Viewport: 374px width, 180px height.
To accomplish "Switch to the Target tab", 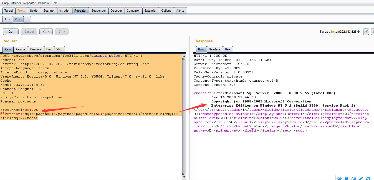I will [9, 11].
